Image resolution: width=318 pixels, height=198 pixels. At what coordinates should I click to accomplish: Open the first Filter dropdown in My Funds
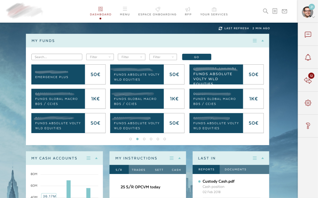point(100,57)
